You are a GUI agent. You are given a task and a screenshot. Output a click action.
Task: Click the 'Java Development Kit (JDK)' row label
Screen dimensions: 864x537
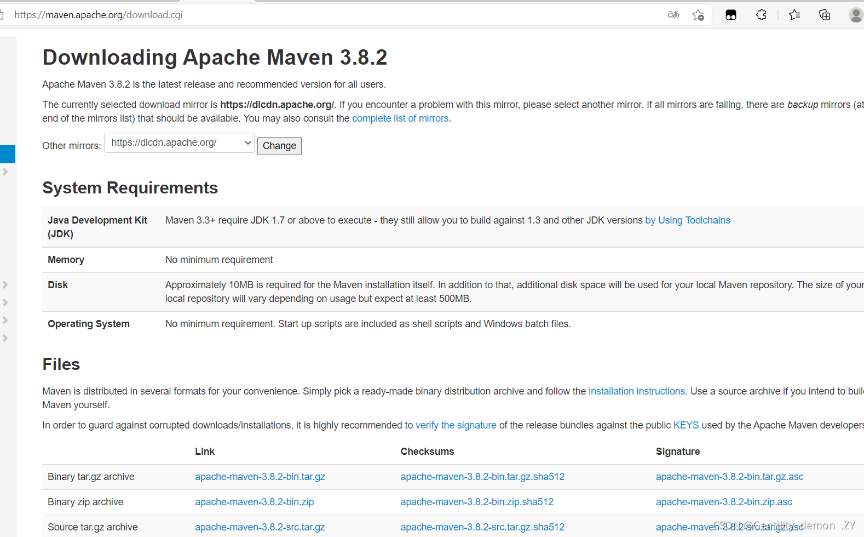pos(97,227)
